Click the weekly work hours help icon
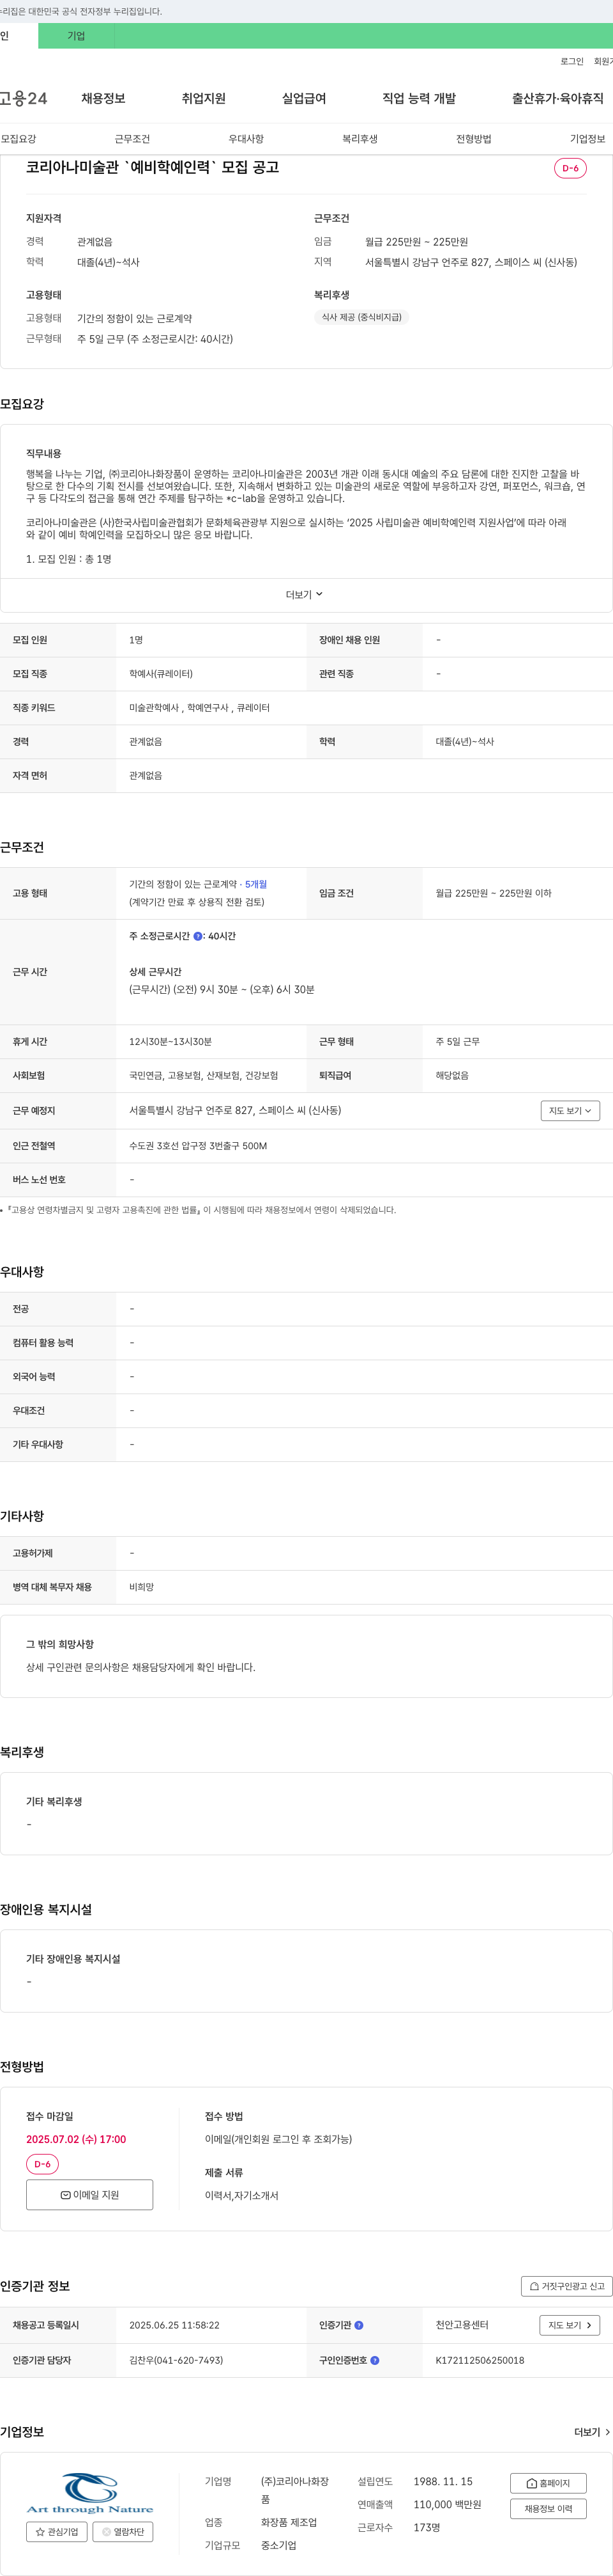Viewport: 613px width, 2576px height. [x=198, y=936]
